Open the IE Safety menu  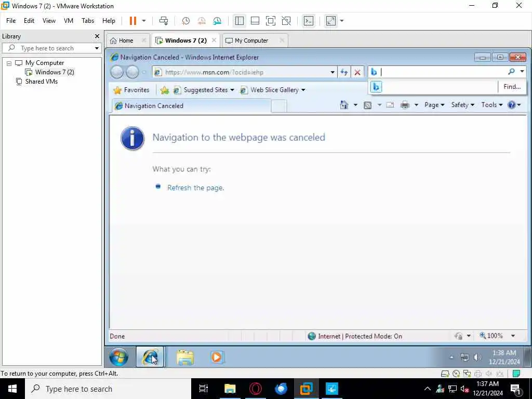(463, 105)
